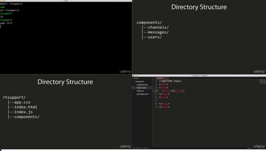The image size is (266, 151).
Task: Open index.js from the folder sidebar
Action: [x=140, y=91]
